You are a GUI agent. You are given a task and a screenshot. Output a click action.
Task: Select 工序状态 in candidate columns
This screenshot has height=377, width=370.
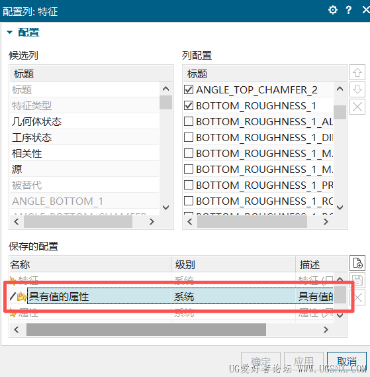coord(85,137)
